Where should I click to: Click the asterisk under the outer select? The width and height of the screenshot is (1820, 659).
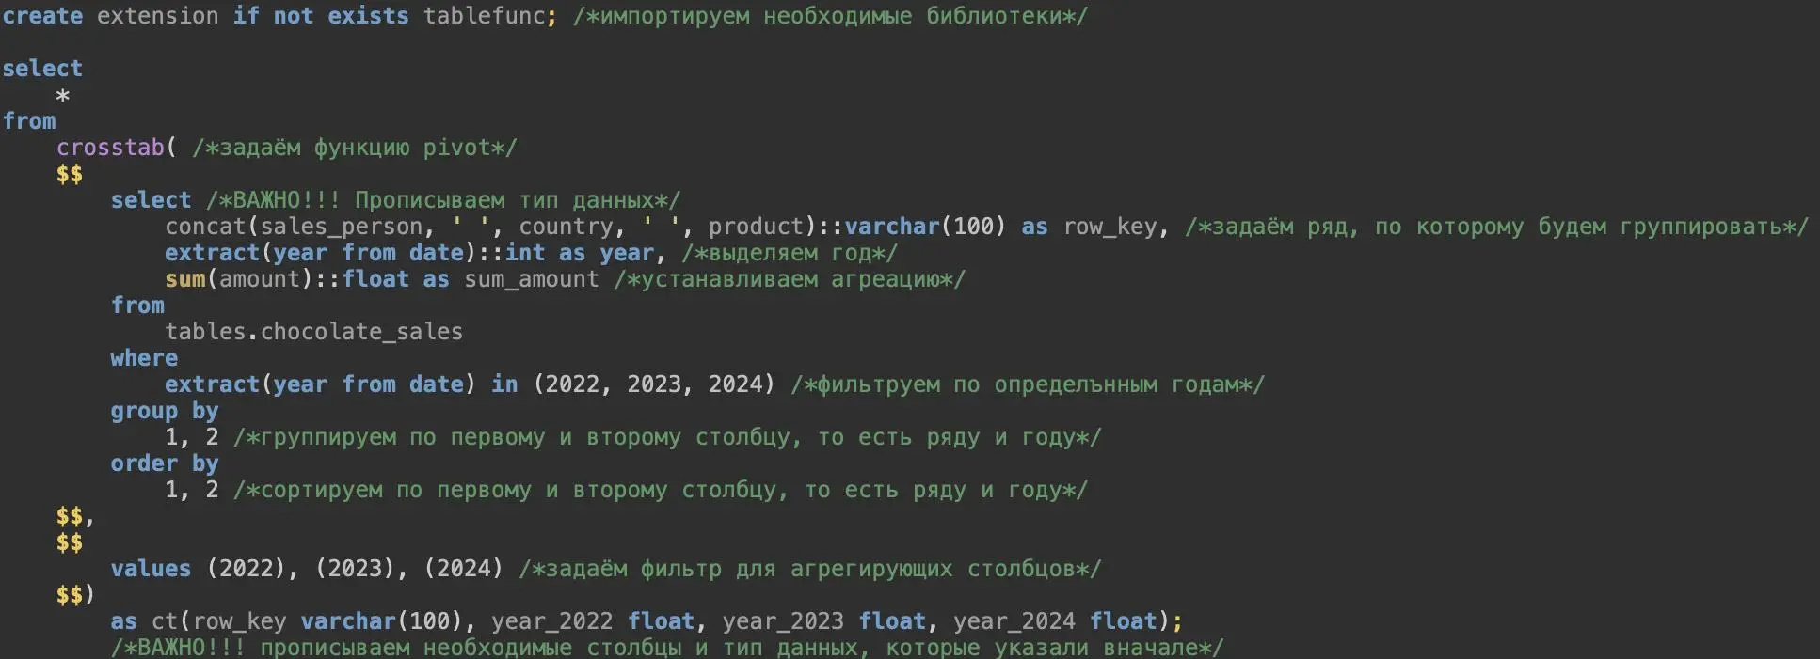coord(63,96)
